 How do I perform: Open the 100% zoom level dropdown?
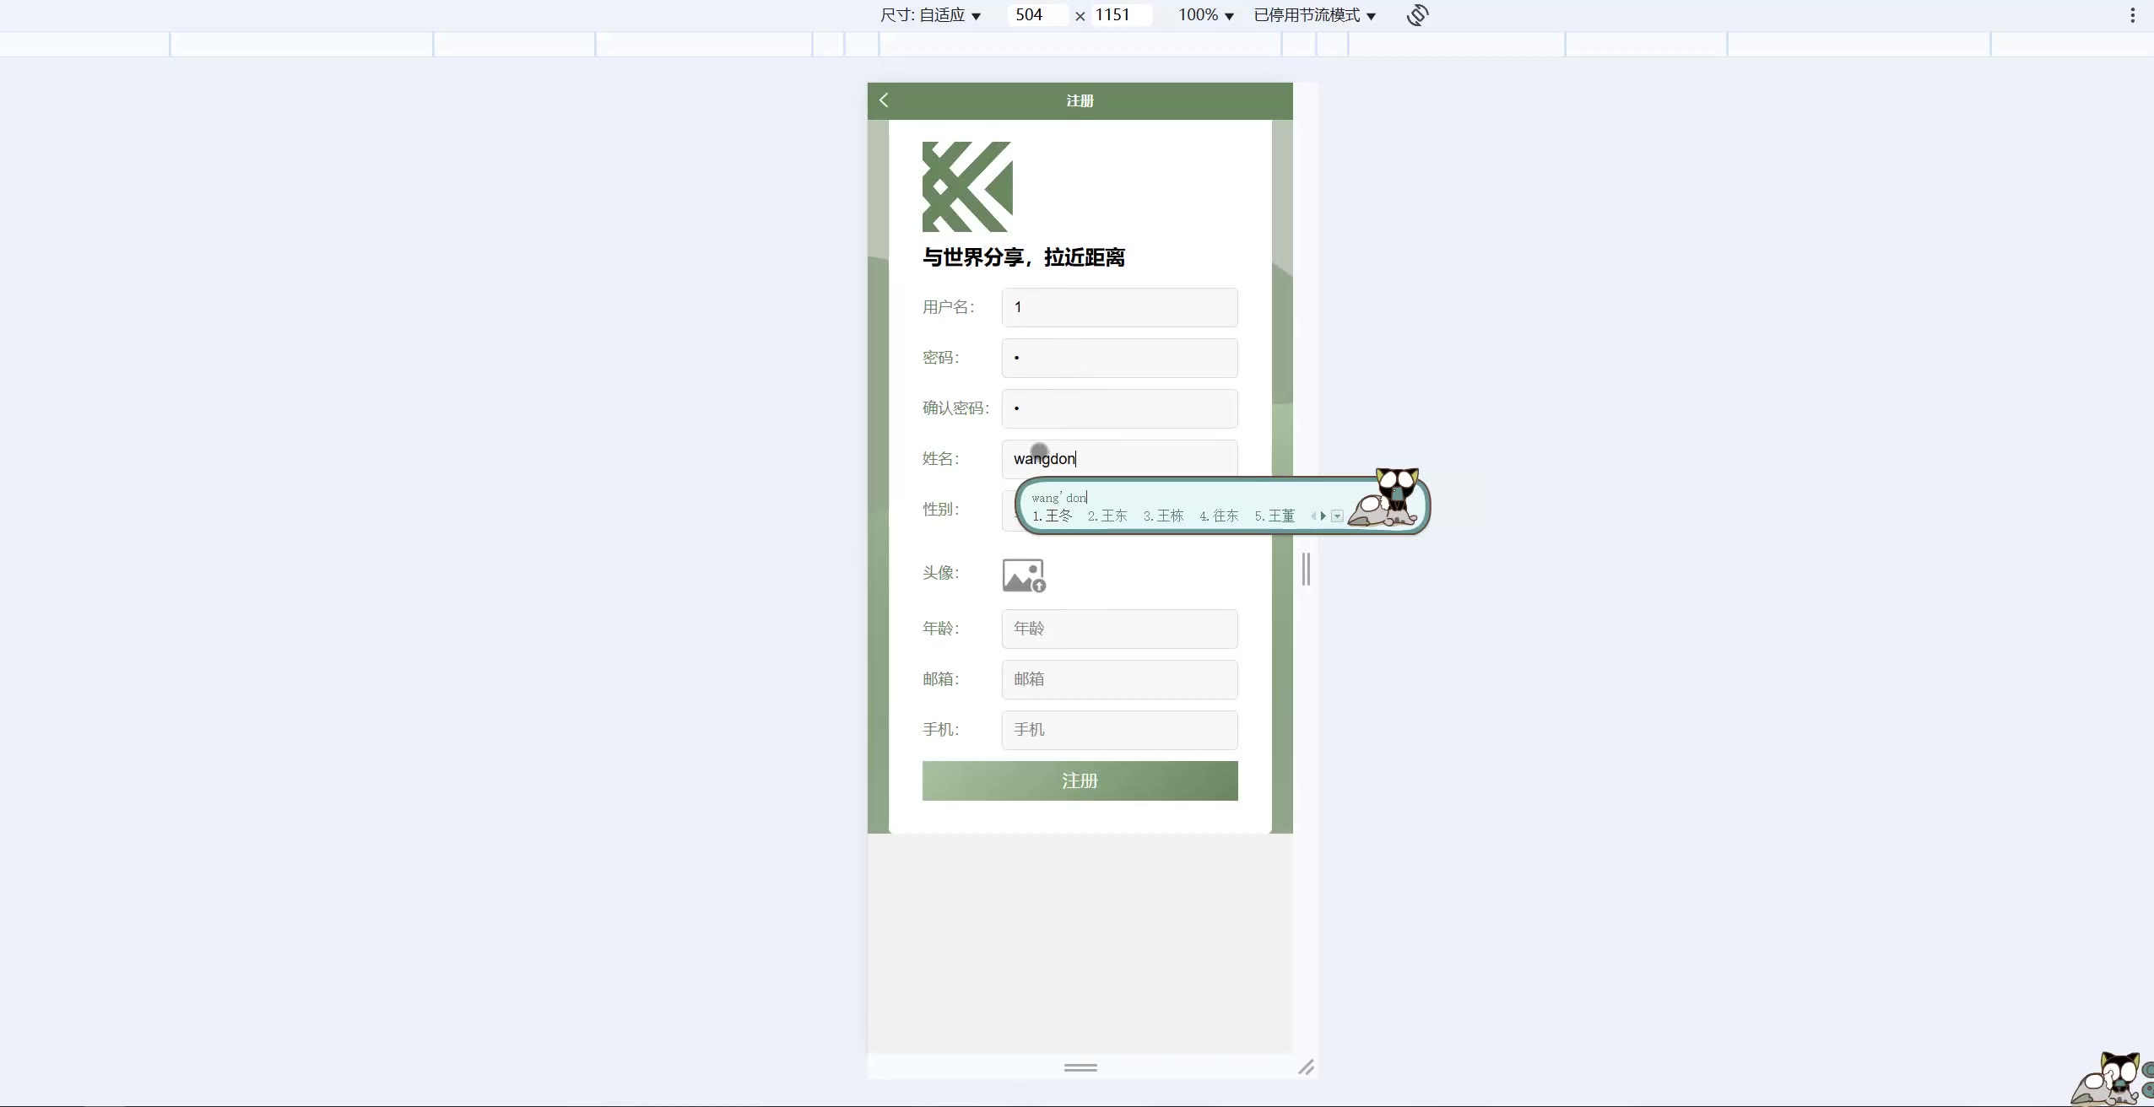click(1205, 15)
